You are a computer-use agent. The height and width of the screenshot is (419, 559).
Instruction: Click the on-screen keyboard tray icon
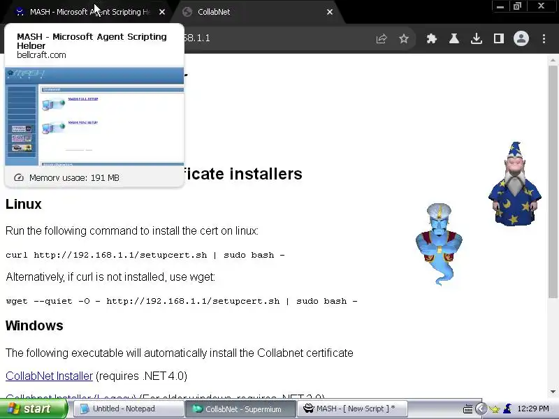click(x=468, y=409)
